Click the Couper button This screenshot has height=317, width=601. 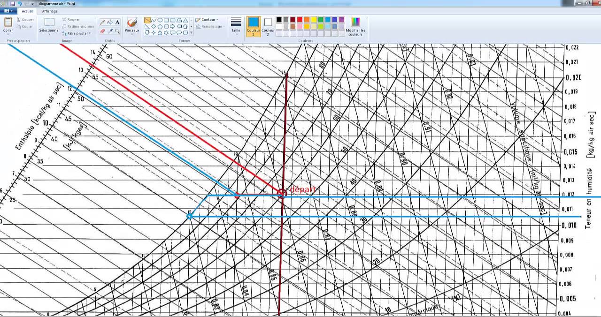(24, 20)
